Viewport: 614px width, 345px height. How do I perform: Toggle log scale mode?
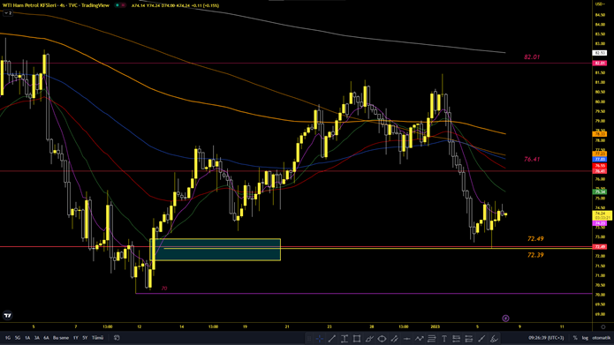585,338
